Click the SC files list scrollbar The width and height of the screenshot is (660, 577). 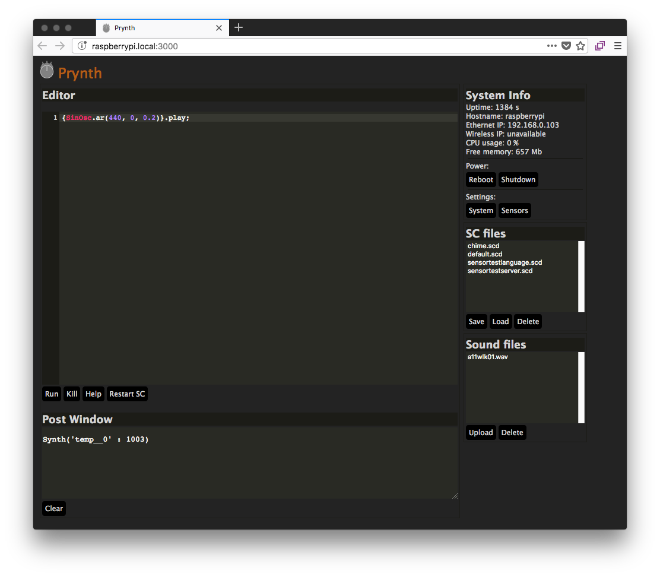click(x=581, y=277)
